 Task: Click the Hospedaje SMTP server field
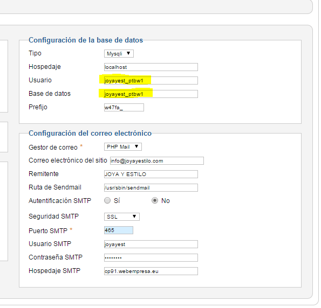point(151,271)
